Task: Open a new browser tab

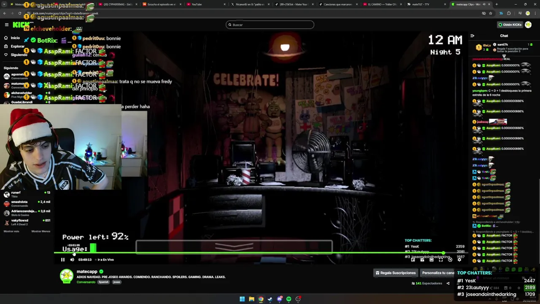Action: pyautogui.click(x=496, y=4)
